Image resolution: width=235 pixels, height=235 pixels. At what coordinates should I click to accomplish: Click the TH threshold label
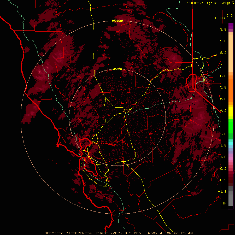(224, 203)
